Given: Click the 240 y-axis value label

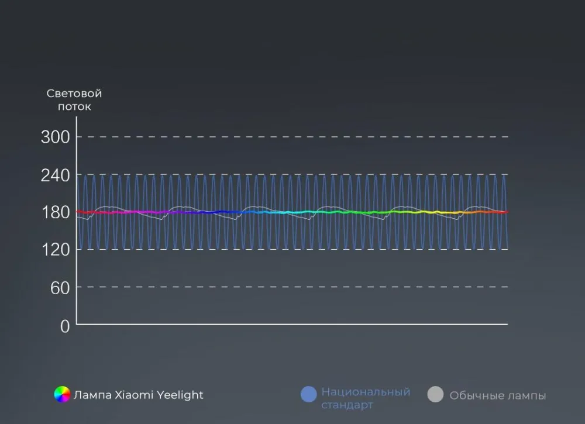Looking at the screenshot, I should [55, 175].
